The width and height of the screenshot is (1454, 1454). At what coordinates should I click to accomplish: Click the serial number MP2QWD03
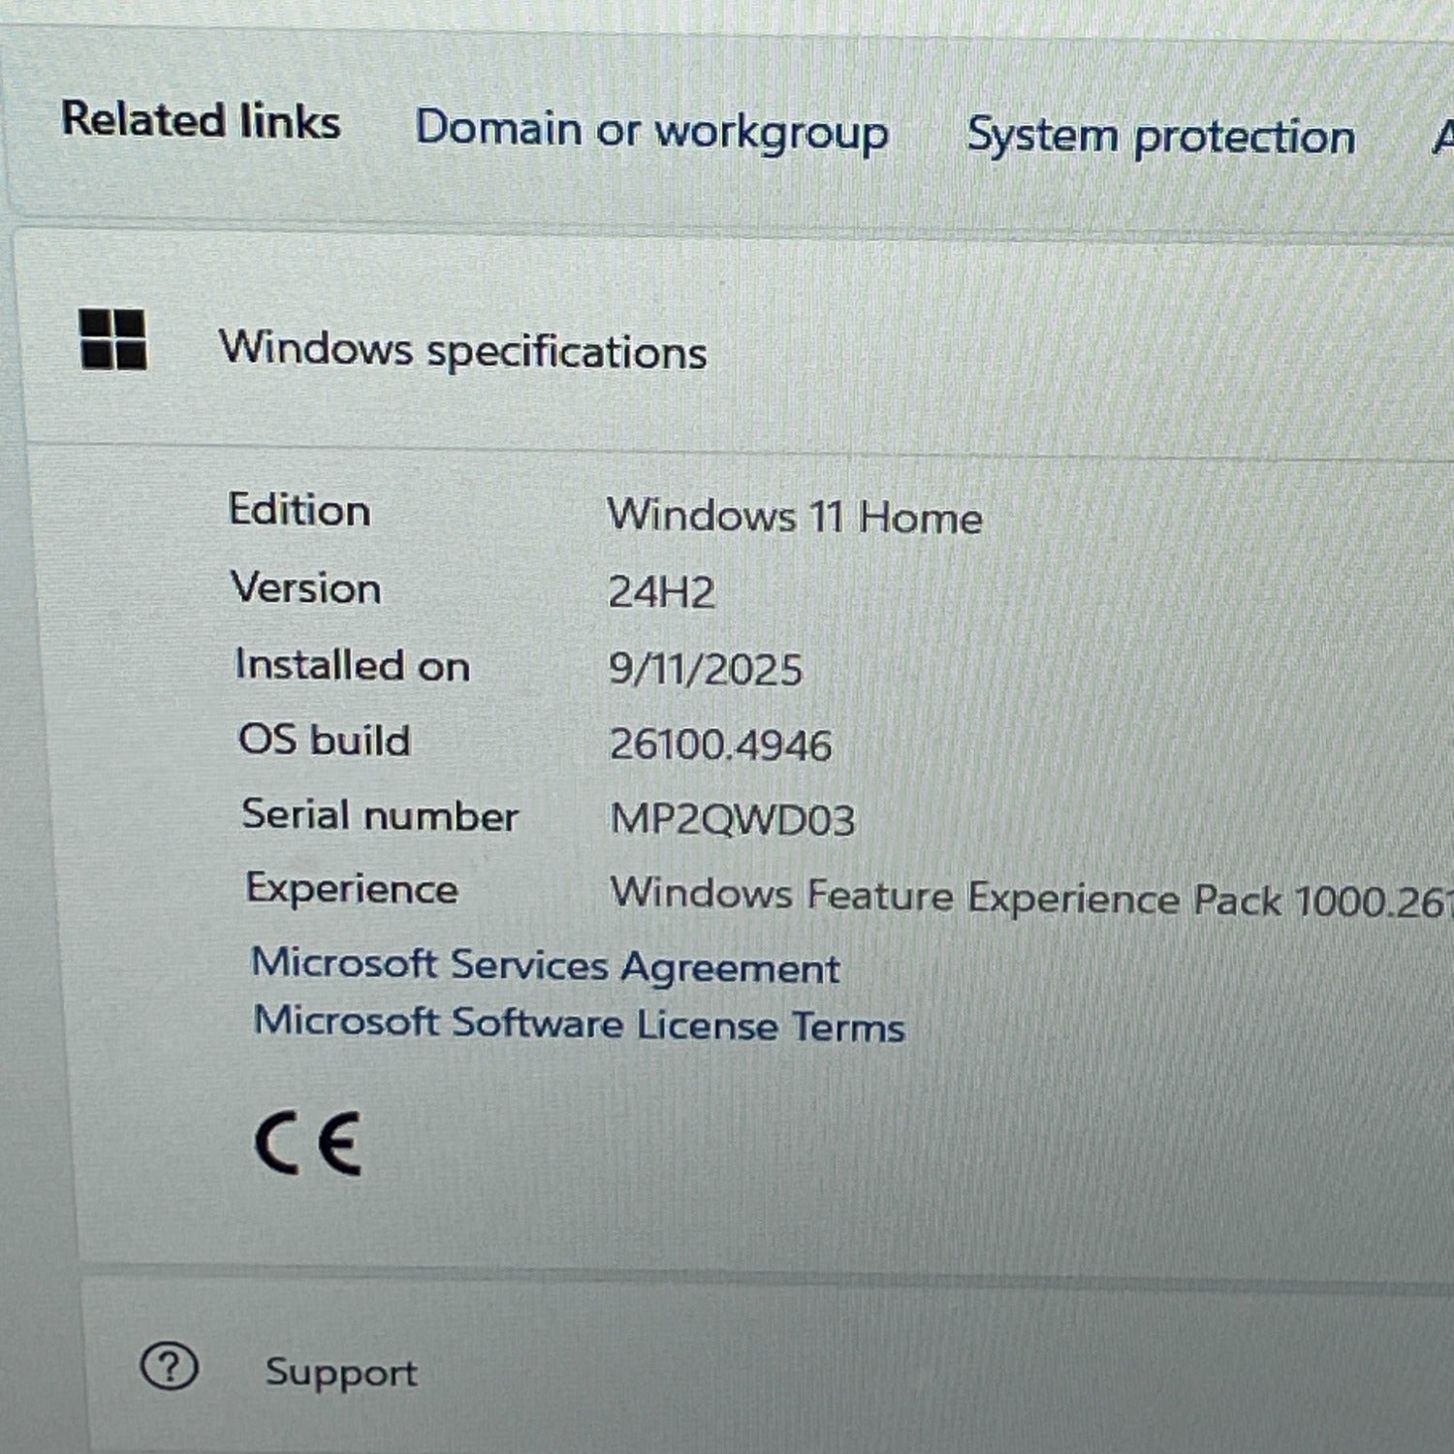click(x=732, y=820)
